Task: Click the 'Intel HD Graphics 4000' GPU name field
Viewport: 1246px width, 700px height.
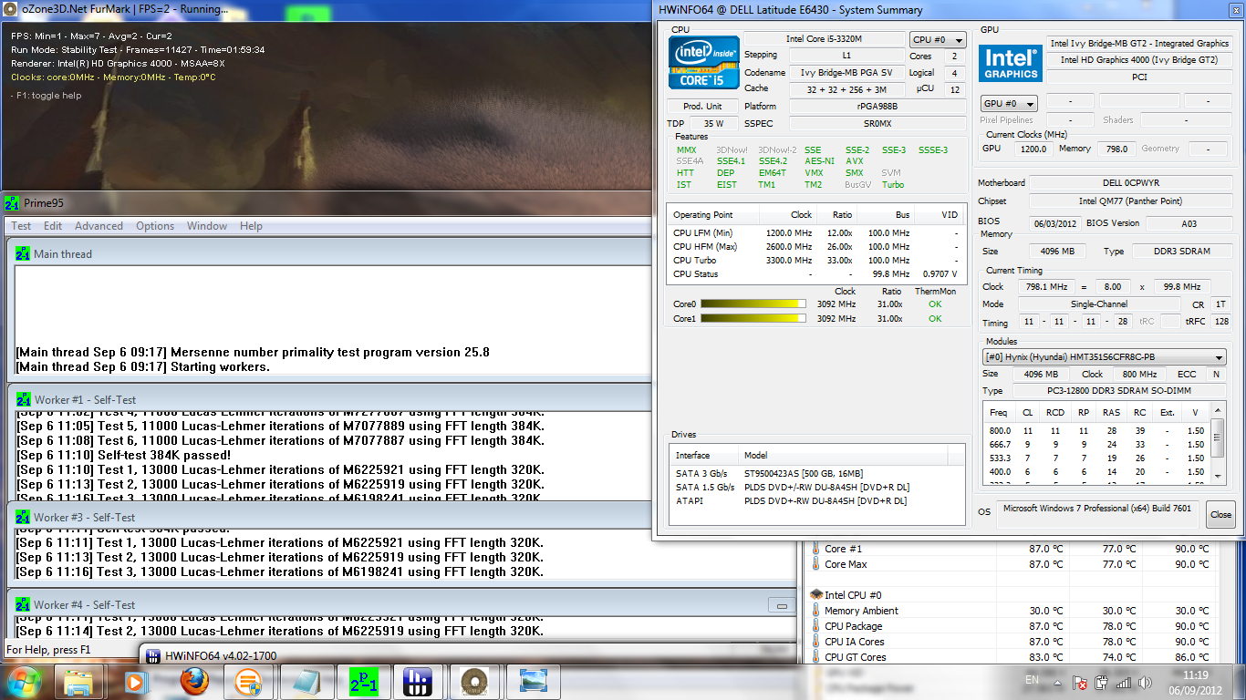Action: click(1139, 59)
